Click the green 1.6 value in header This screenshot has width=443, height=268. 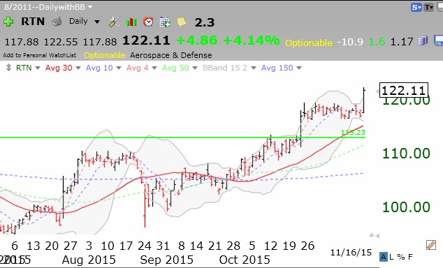(377, 42)
